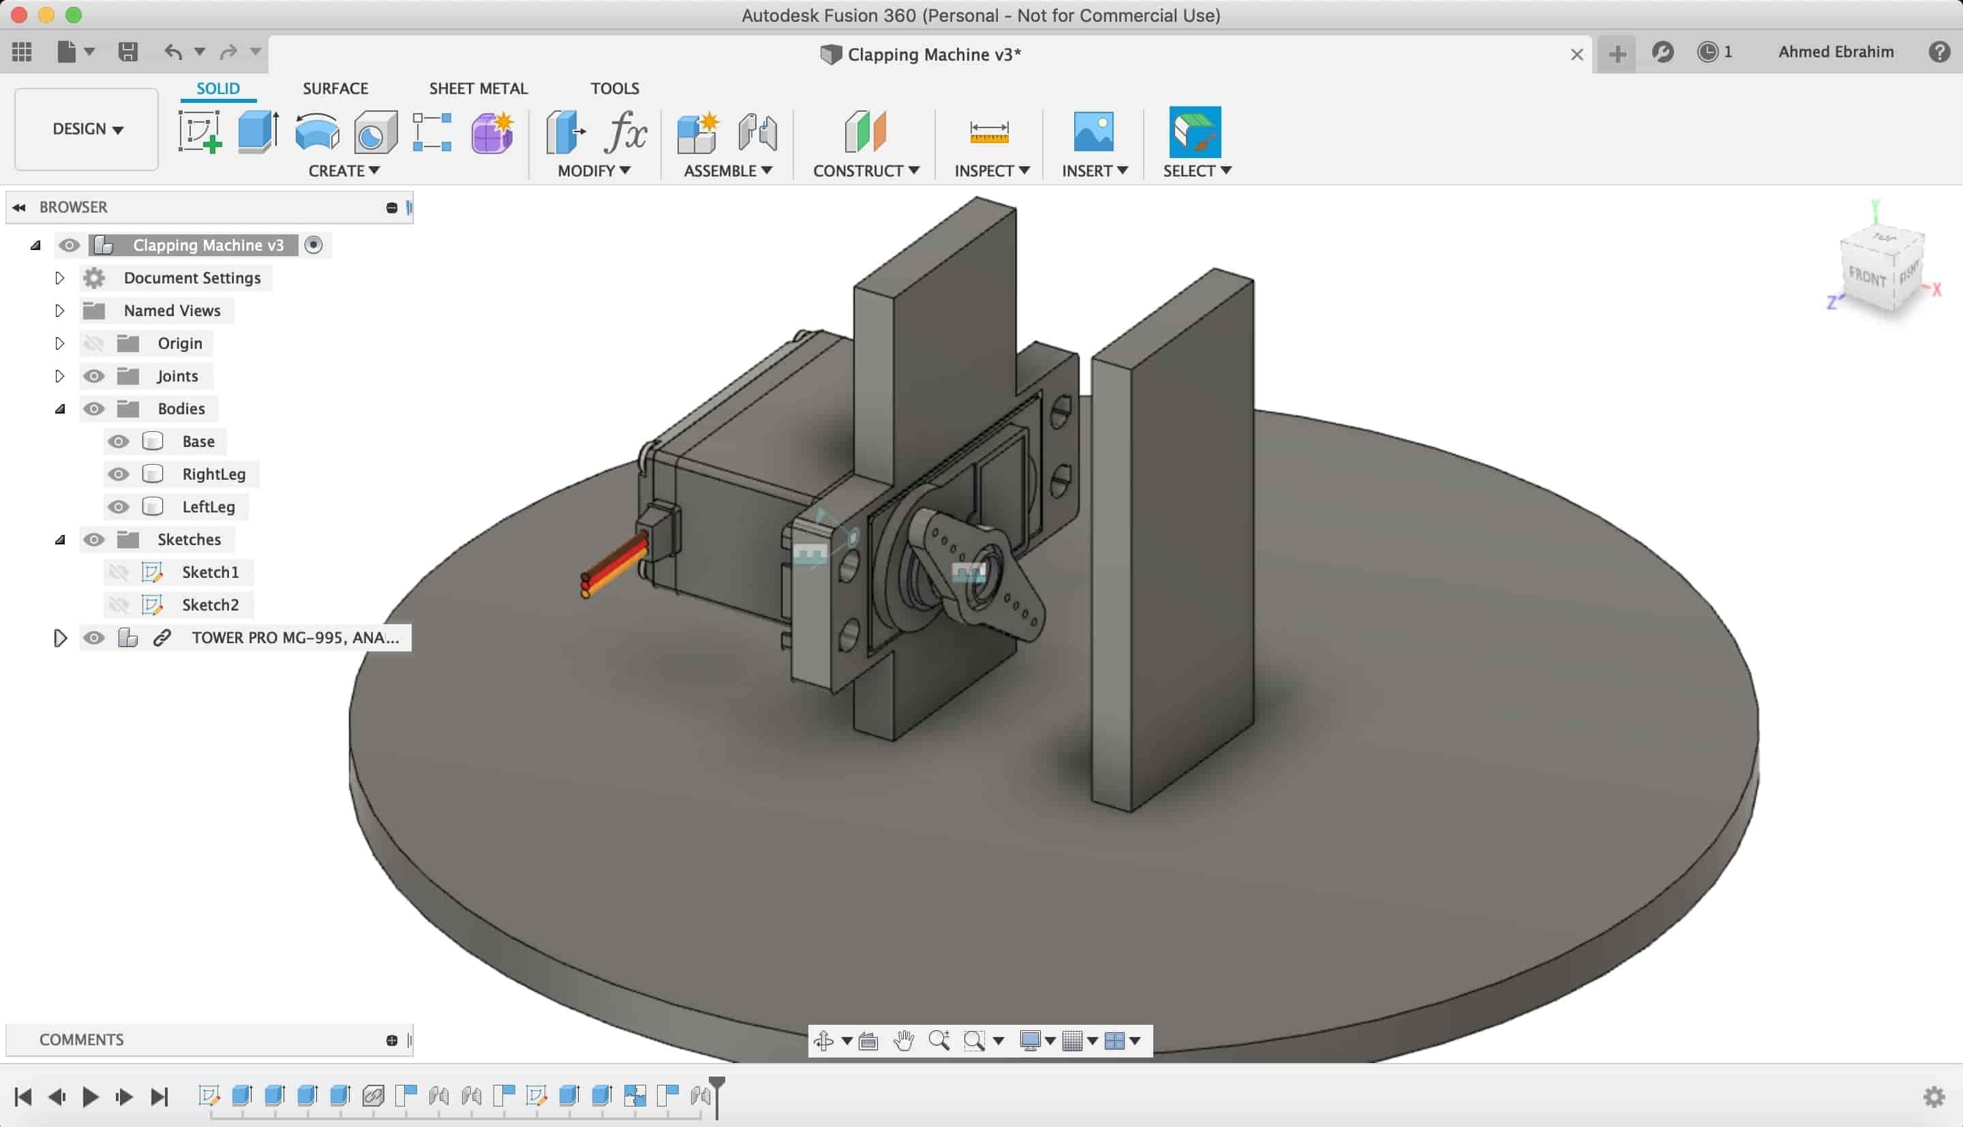Select the Extrude tool
Viewport: 1963px width, 1127px height.
pyautogui.click(x=258, y=132)
